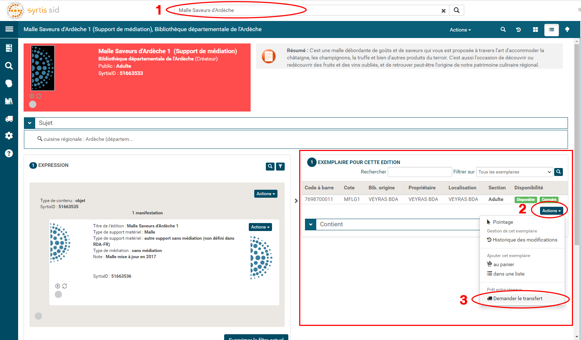This screenshot has height=340, width=581.
Task: Collapse the Sujet section chevron
Action: [x=30, y=123]
